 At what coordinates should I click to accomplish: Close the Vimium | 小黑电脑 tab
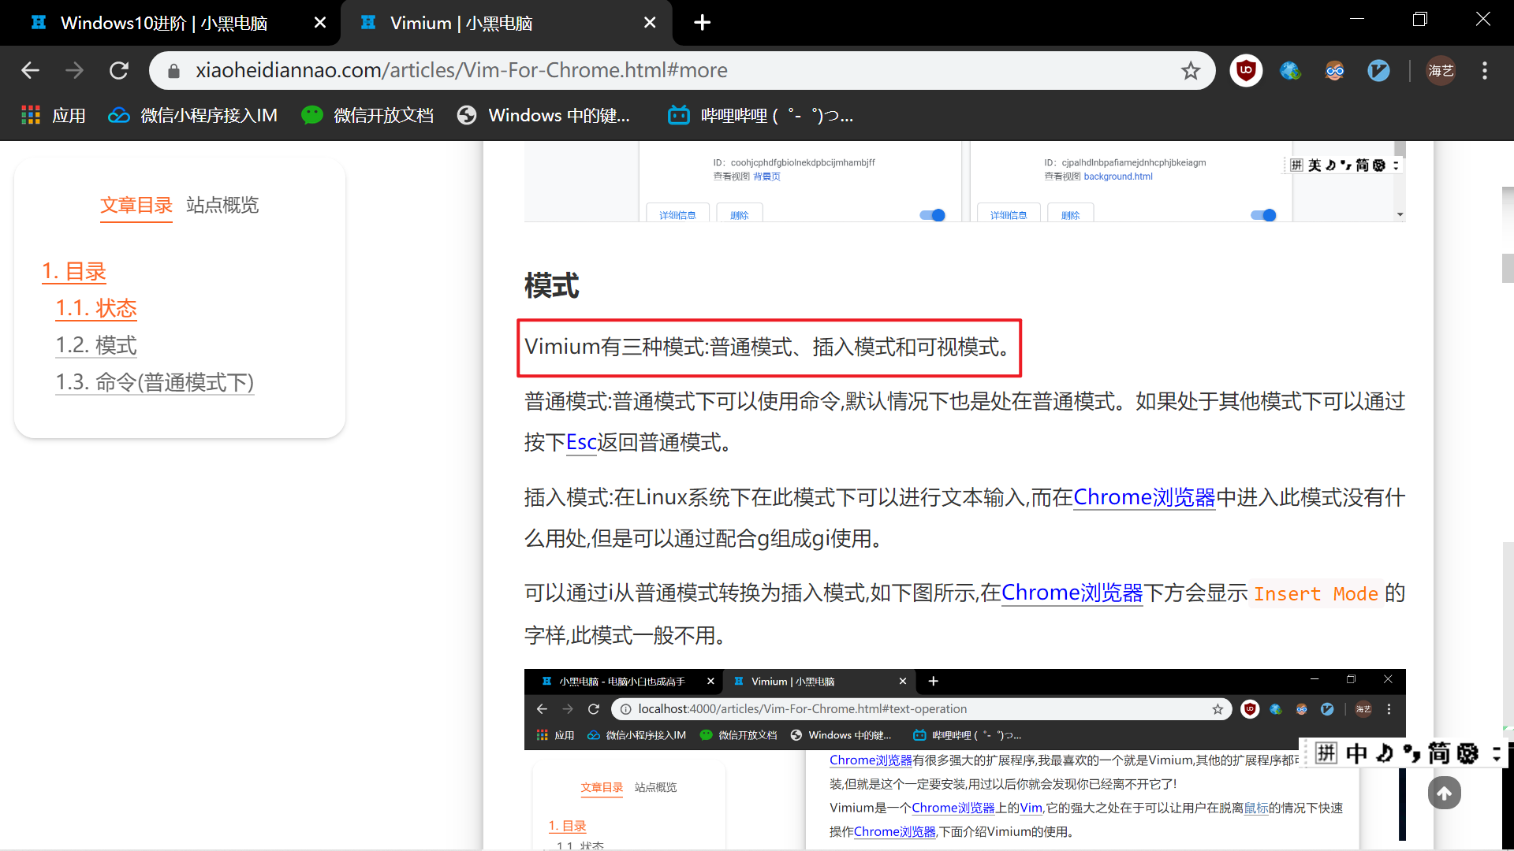coord(650,23)
